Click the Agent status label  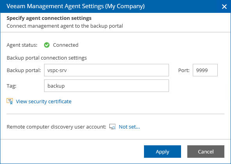tap(22, 45)
